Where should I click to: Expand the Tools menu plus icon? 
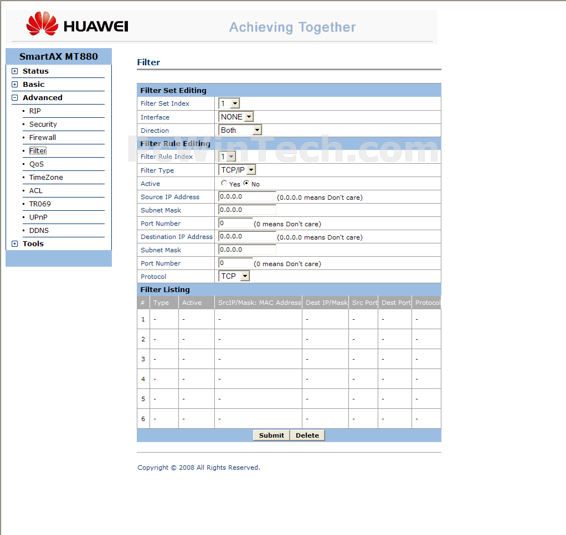[15, 243]
